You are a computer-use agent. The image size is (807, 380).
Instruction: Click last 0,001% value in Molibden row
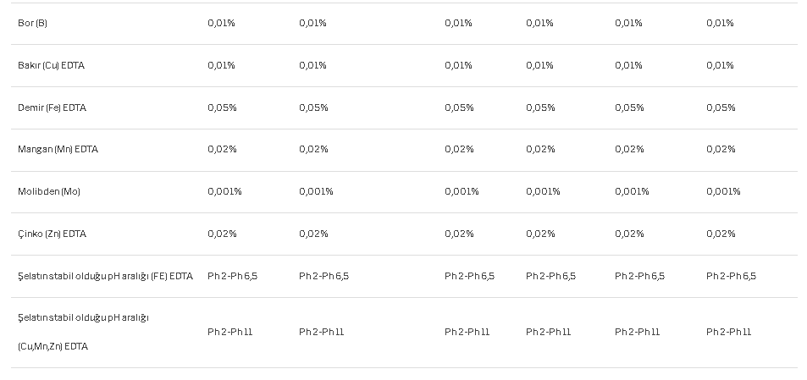(x=724, y=191)
